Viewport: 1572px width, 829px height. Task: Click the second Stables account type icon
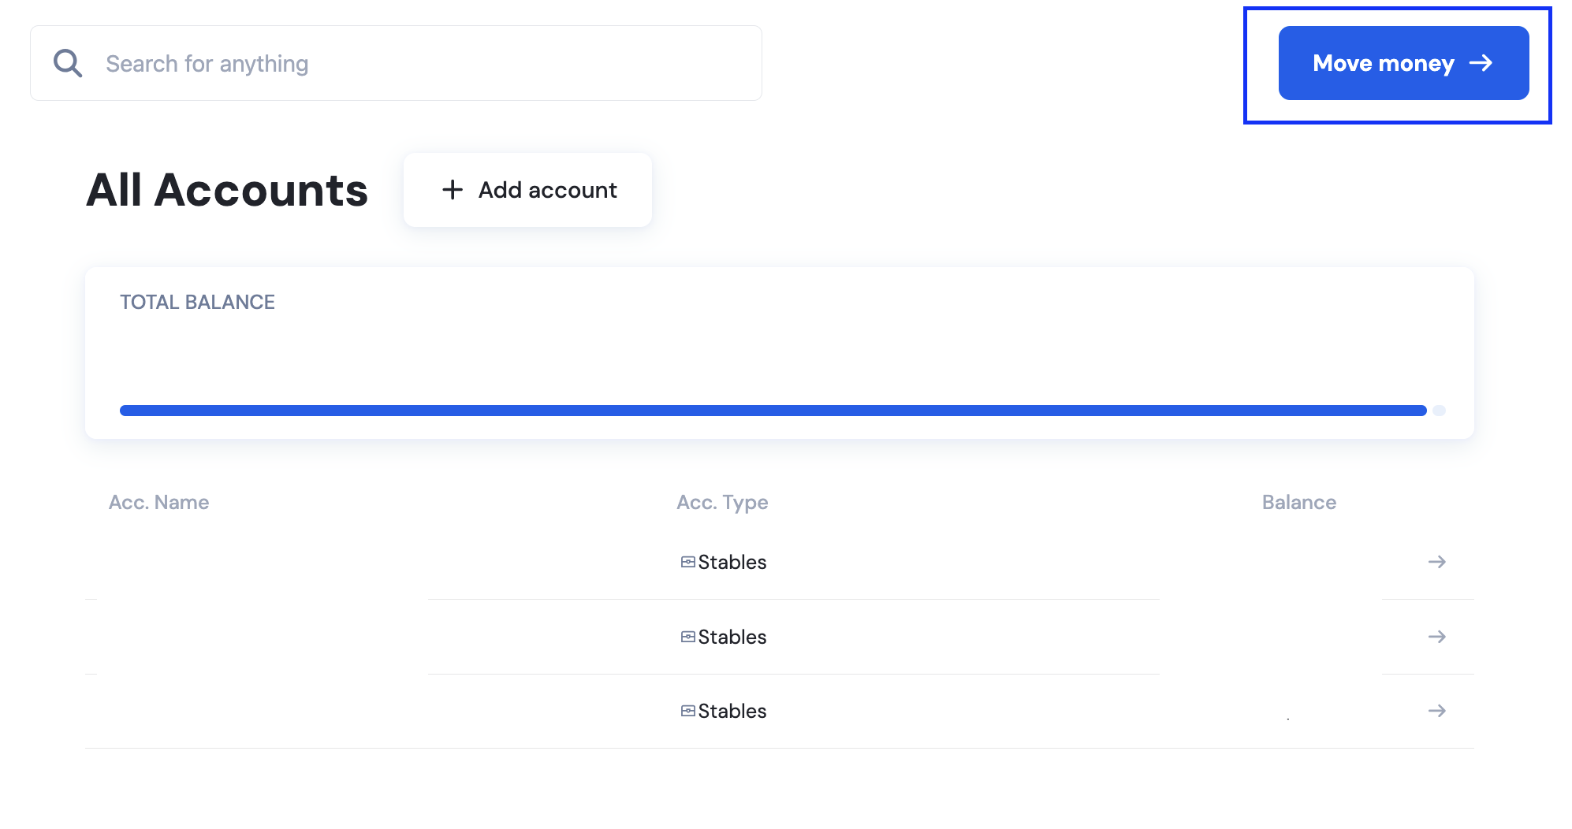click(688, 637)
